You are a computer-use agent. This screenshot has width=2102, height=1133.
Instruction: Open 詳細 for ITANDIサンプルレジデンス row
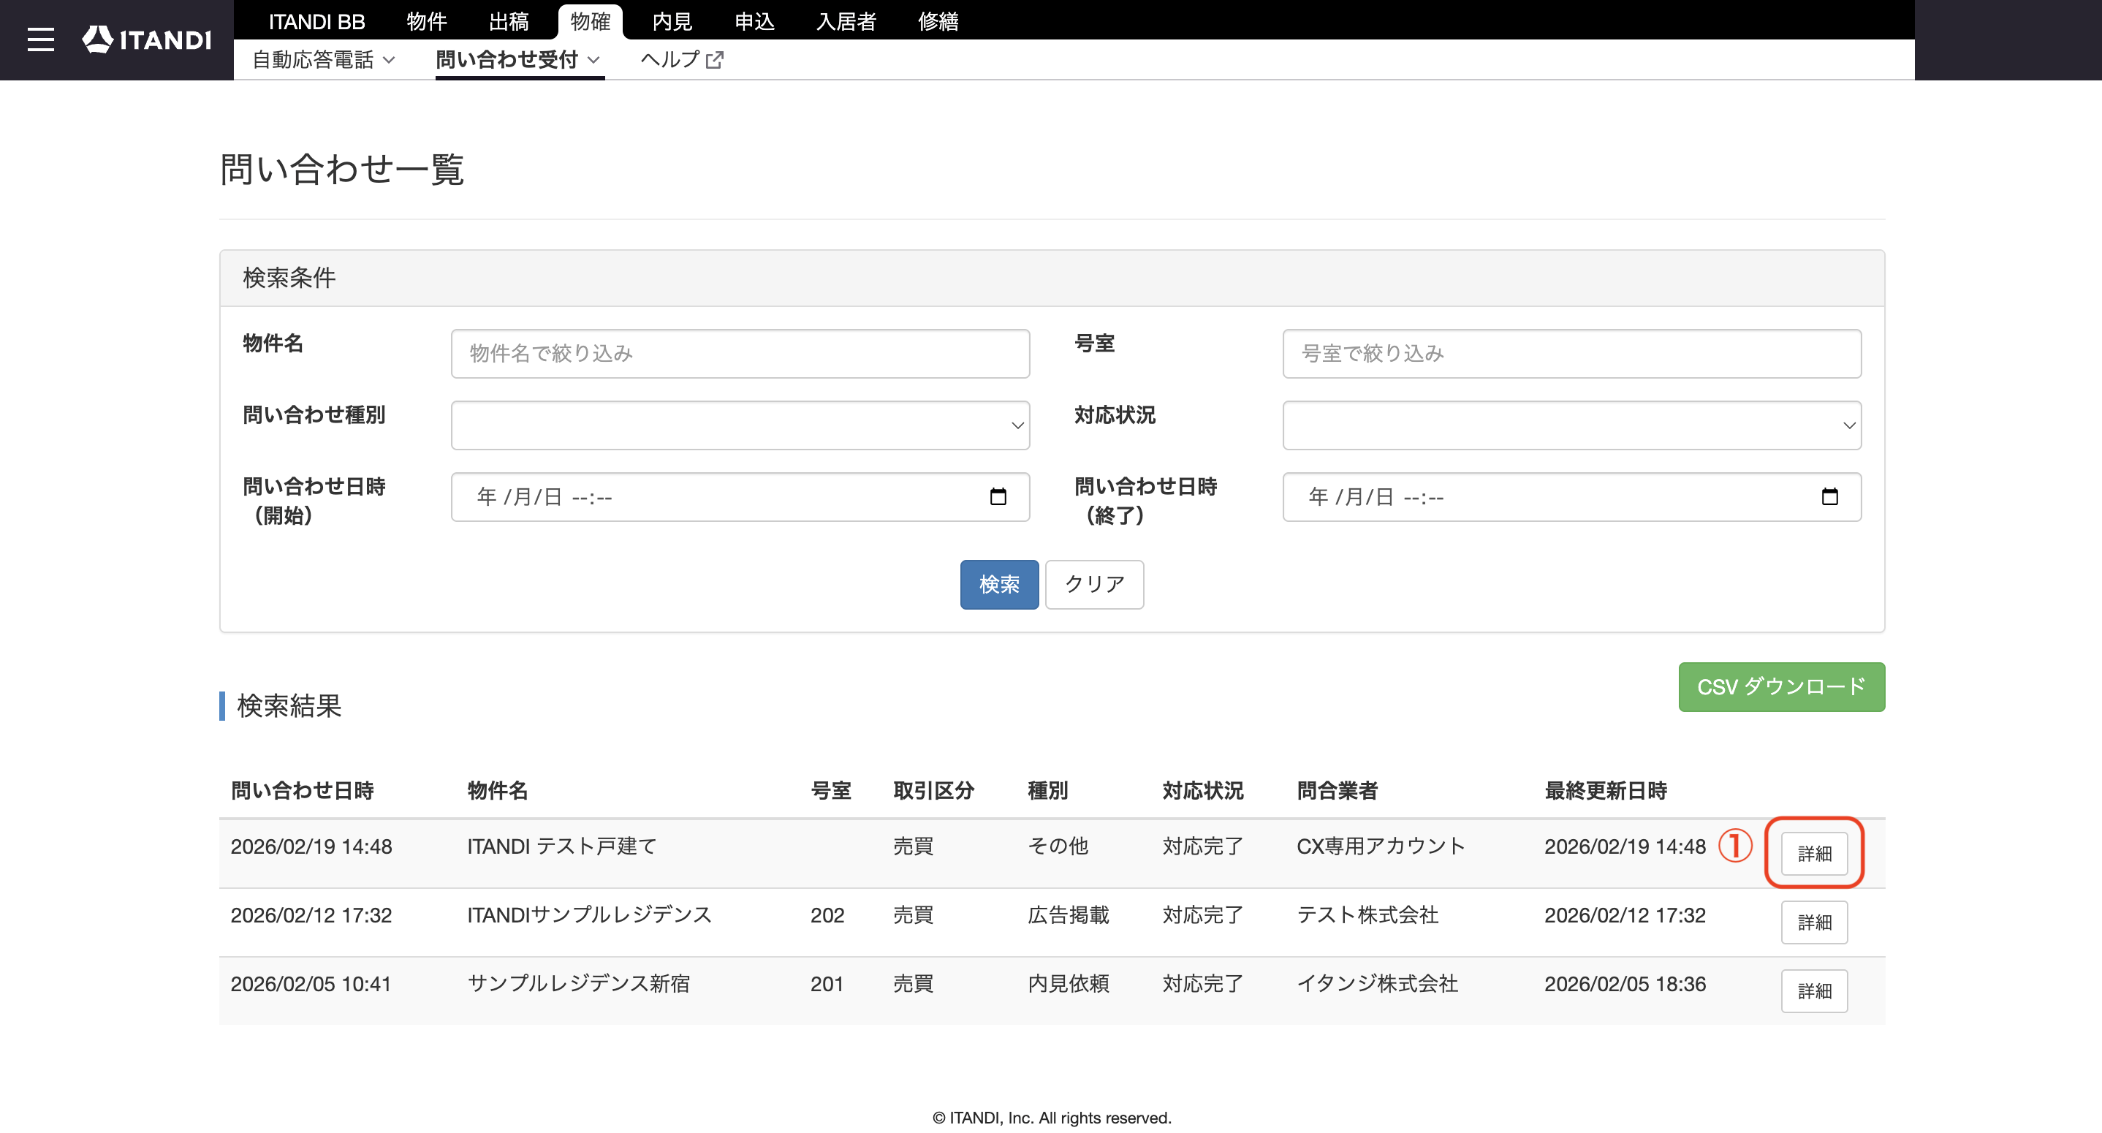click(x=1814, y=922)
